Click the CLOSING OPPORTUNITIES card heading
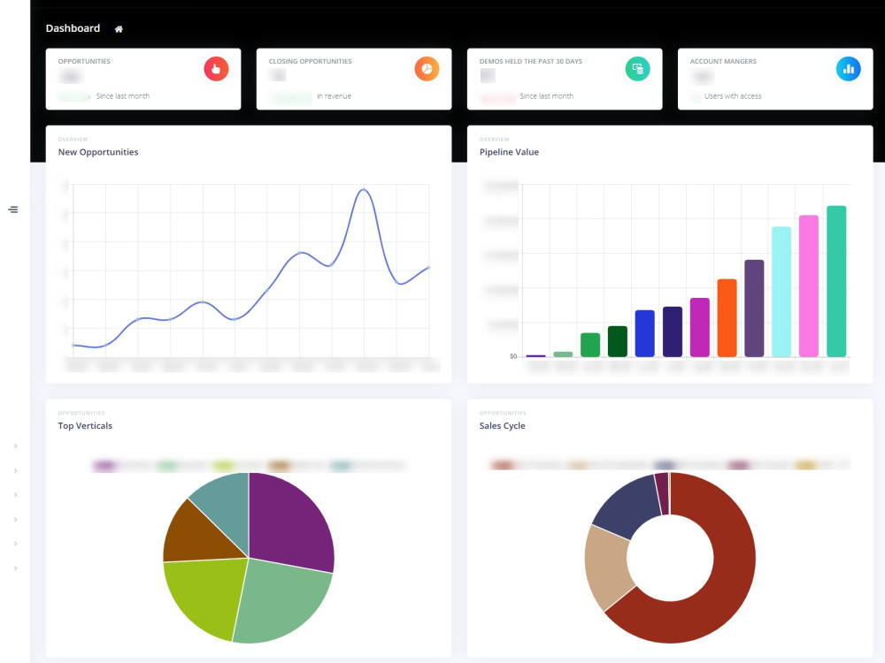Screen dimensions: 885x663 point(310,62)
